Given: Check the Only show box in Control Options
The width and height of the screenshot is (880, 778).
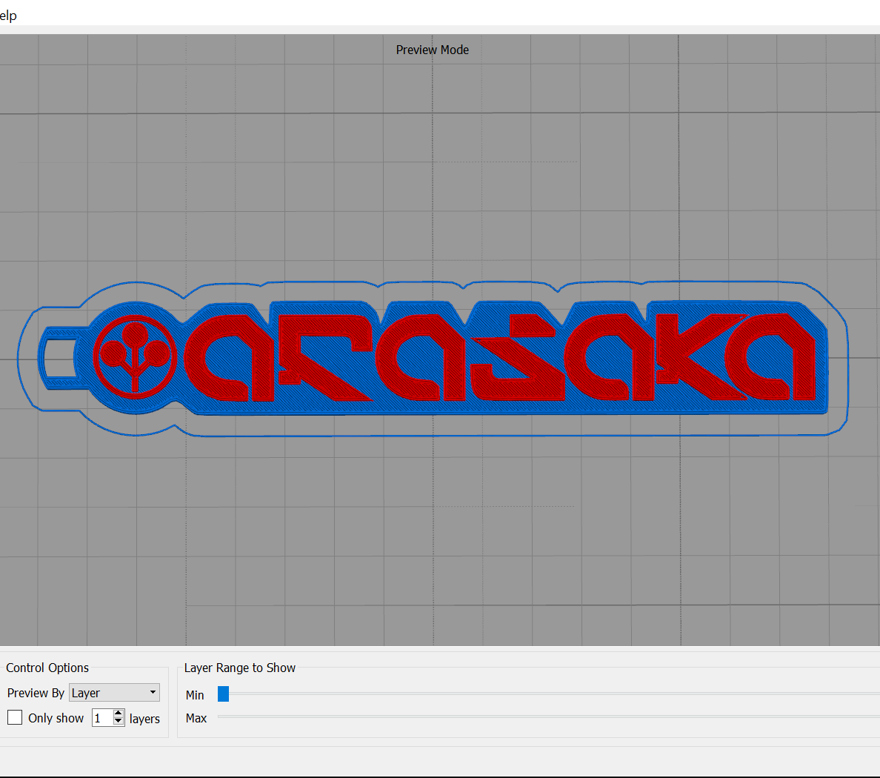Looking at the screenshot, I should pos(14,717).
